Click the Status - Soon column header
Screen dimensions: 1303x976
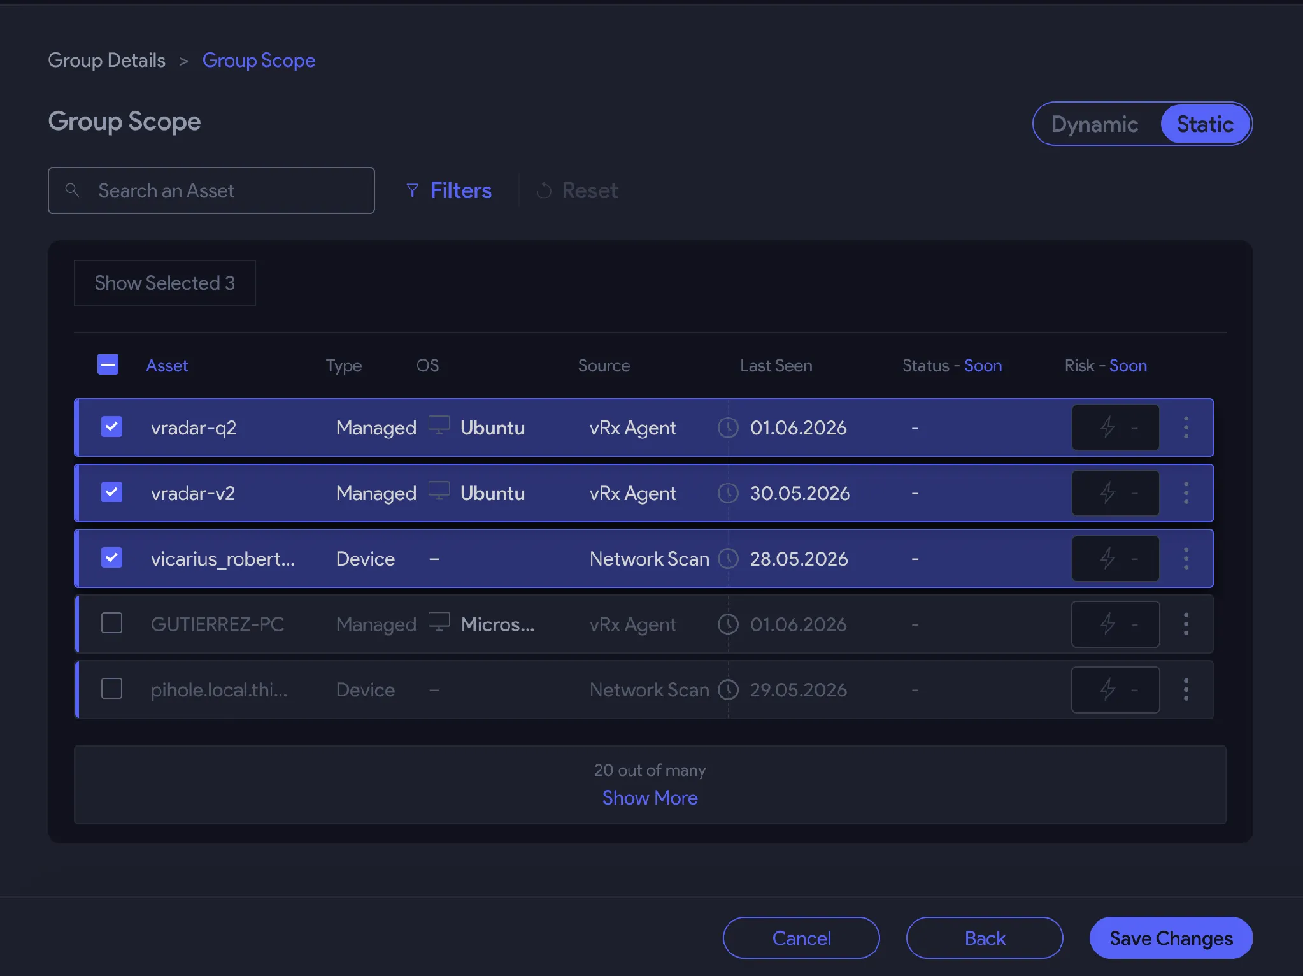(952, 366)
